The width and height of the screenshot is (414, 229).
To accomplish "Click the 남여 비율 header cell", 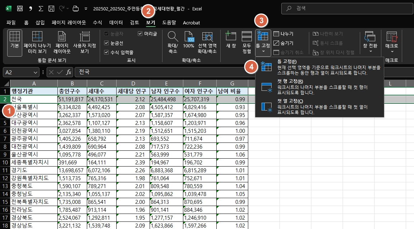I will click(x=232, y=92).
